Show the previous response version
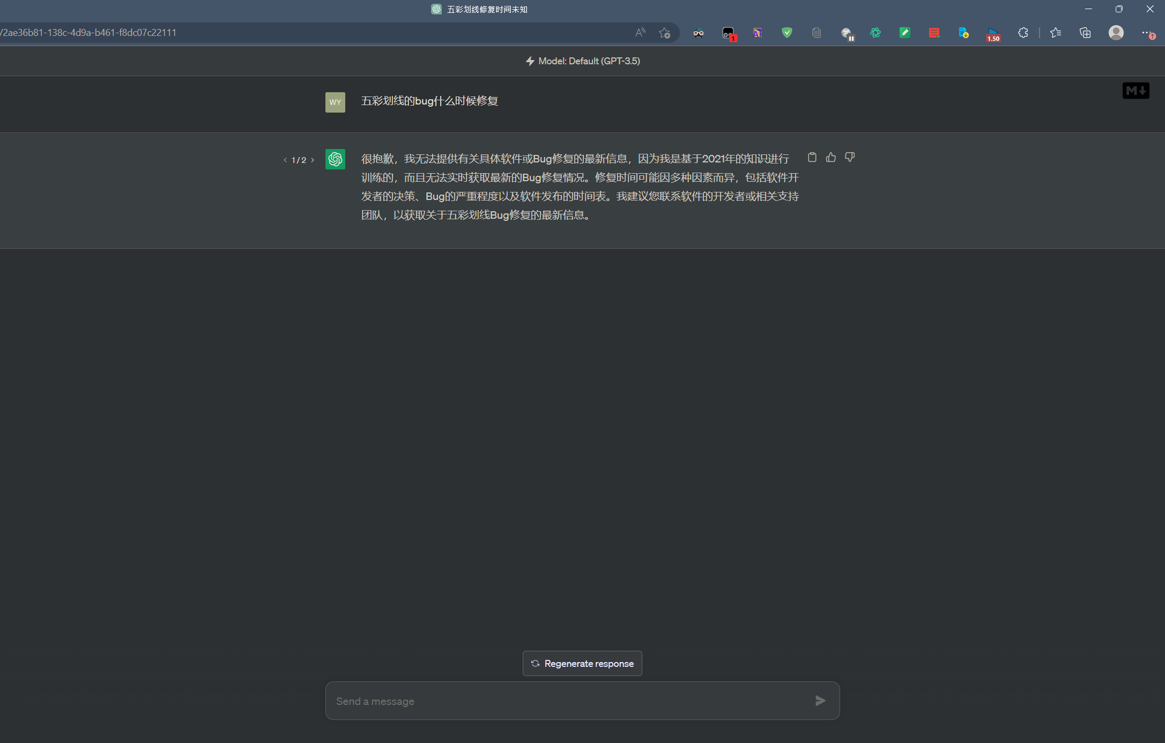The image size is (1165, 743). click(285, 160)
